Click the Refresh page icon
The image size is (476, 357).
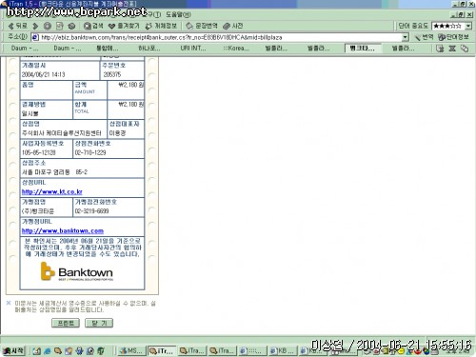click(x=60, y=26)
